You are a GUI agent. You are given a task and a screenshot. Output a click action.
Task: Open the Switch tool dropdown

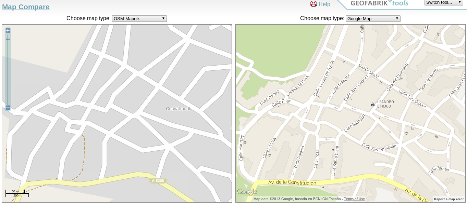(x=444, y=2)
